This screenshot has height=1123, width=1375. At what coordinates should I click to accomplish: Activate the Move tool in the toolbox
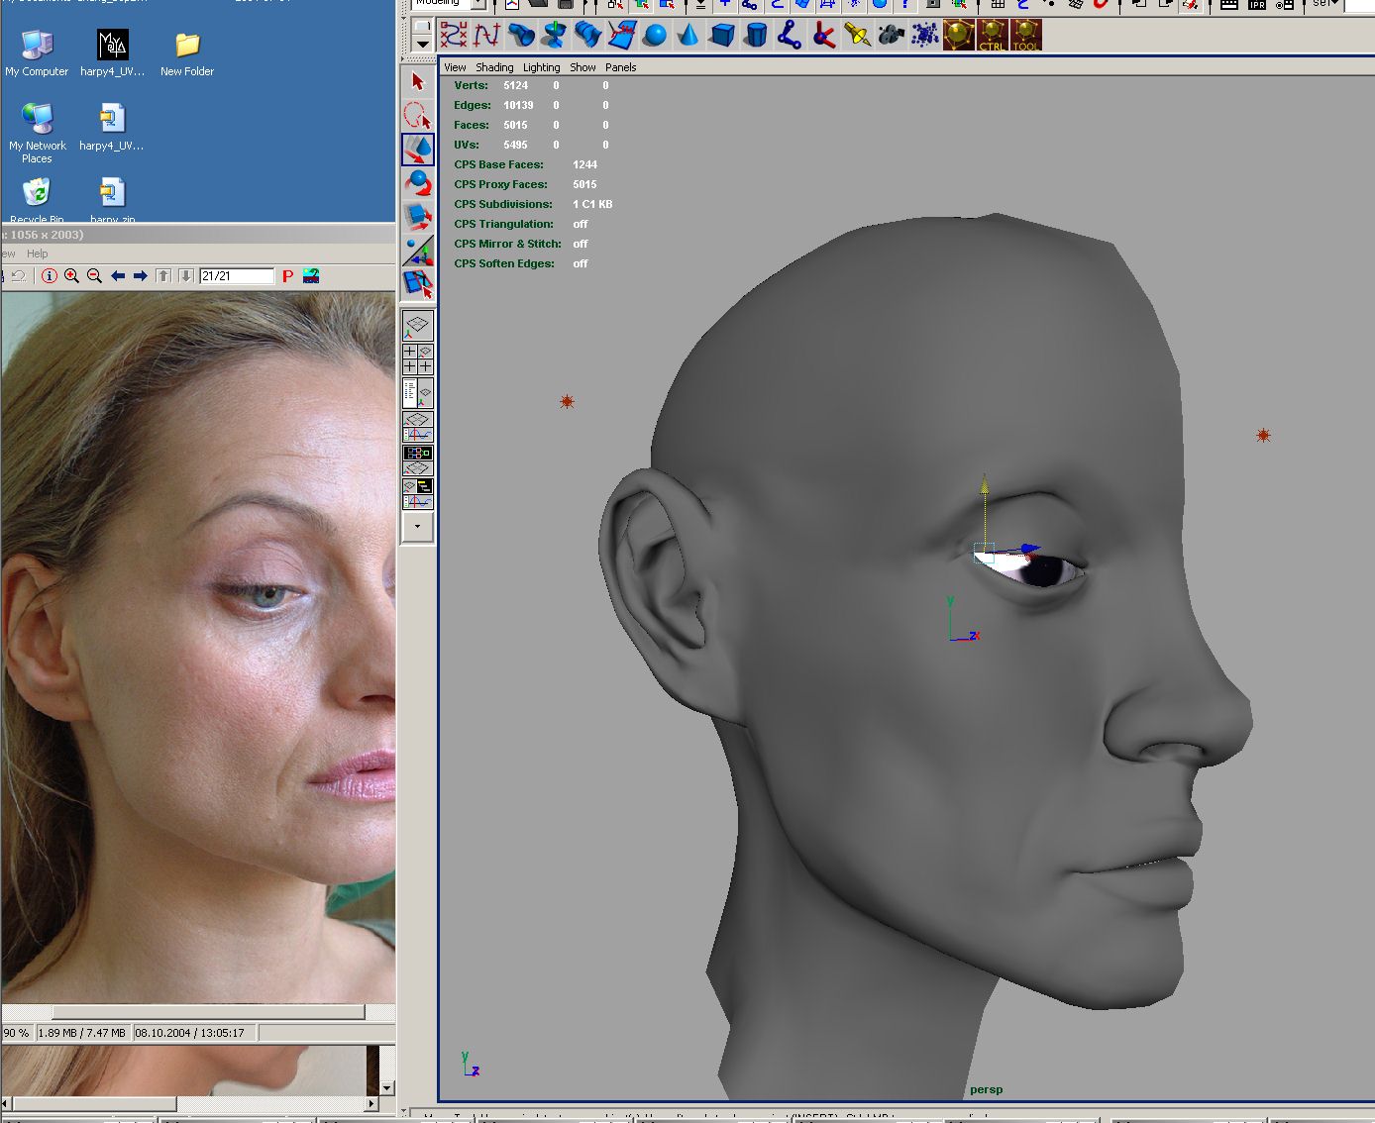(x=417, y=150)
